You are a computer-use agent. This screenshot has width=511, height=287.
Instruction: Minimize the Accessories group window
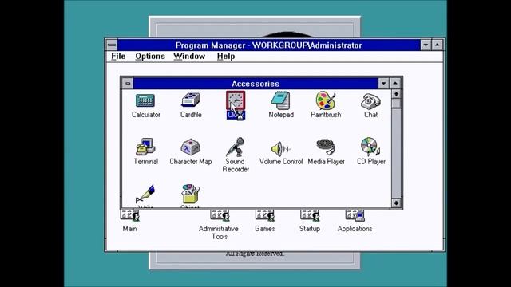(x=383, y=84)
